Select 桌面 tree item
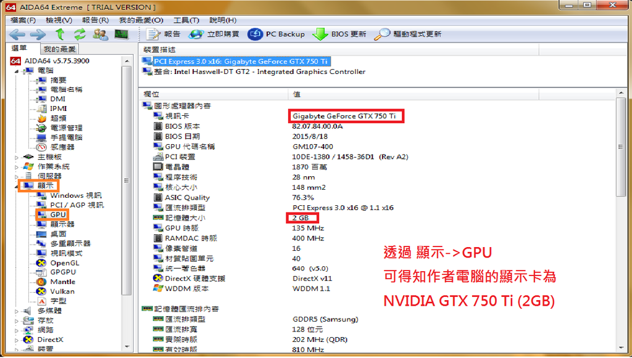The width and height of the screenshot is (632, 358). (x=58, y=234)
